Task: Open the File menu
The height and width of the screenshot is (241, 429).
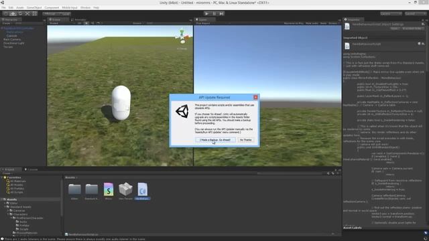Action: pos(3,7)
